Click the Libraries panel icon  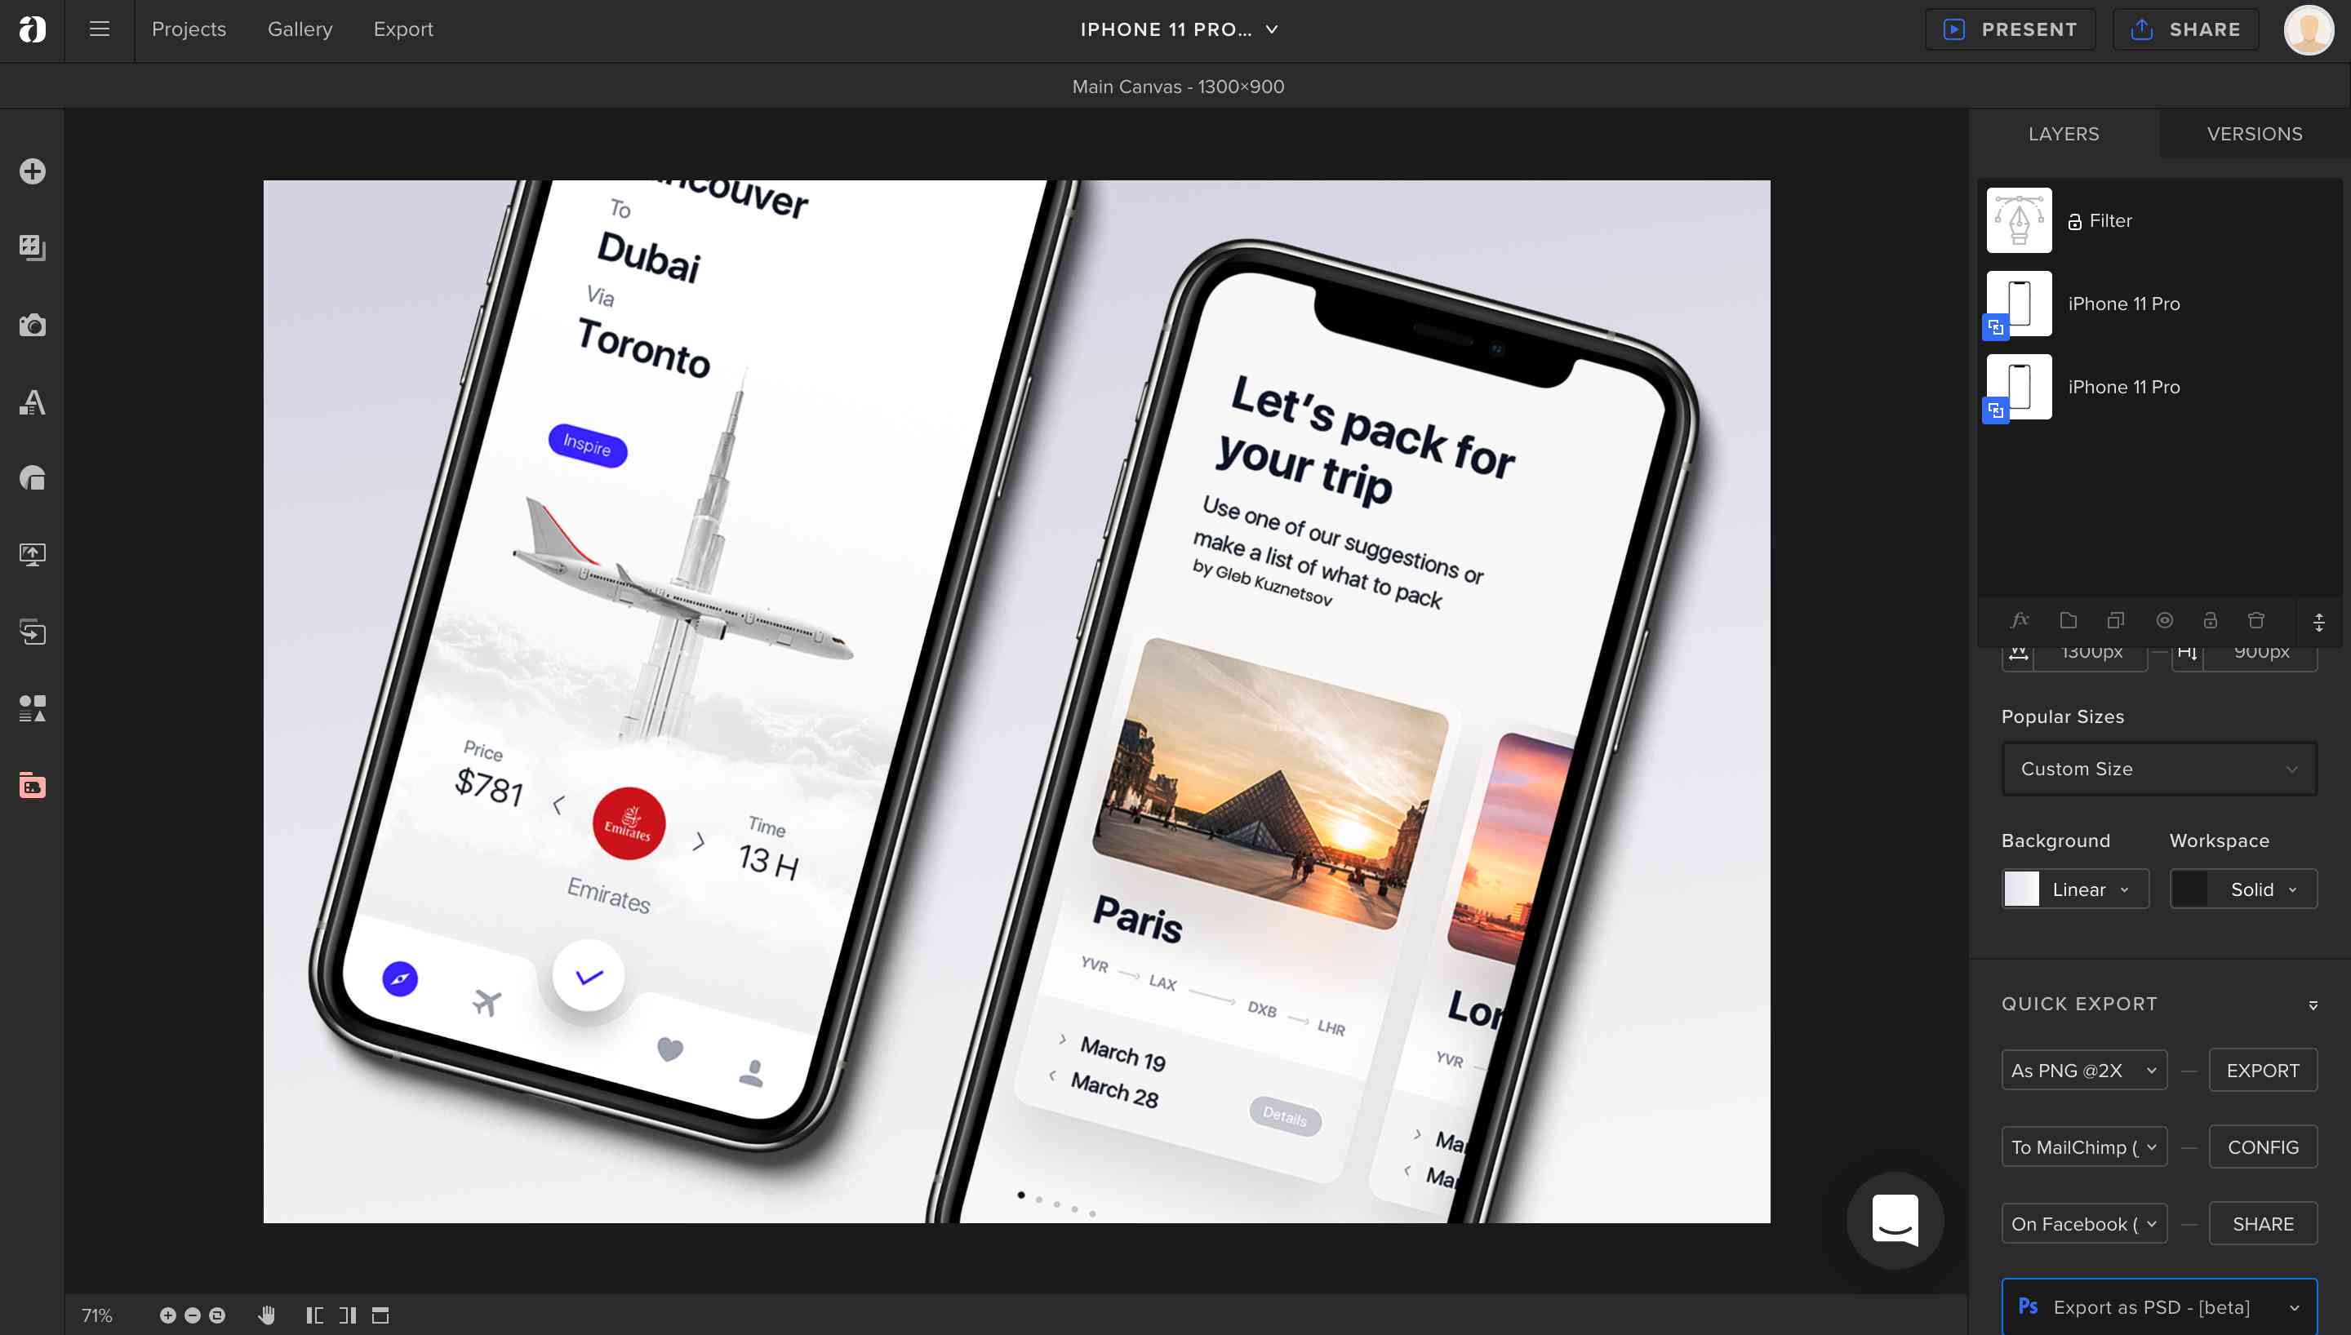coord(33,786)
